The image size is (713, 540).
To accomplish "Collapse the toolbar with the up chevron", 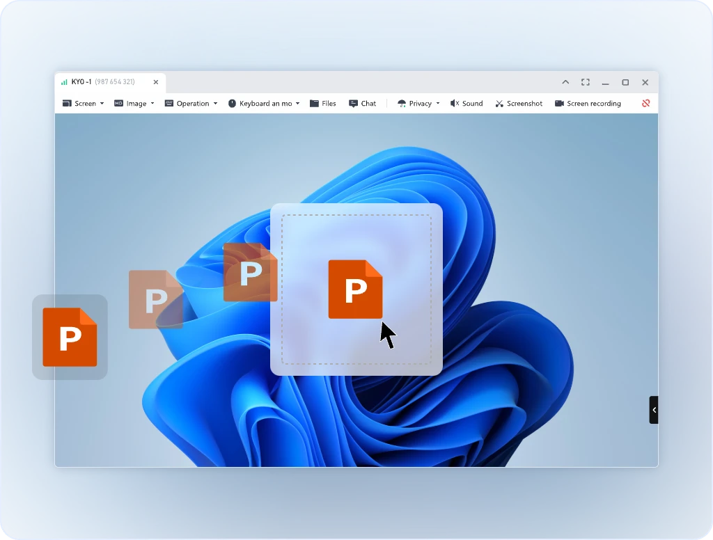I will [565, 82].
